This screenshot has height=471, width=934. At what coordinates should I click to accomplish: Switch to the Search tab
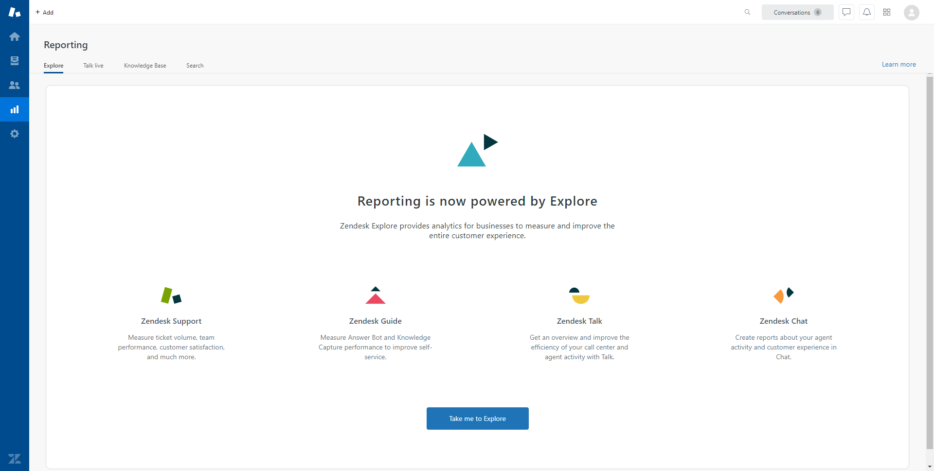(195, 66)
